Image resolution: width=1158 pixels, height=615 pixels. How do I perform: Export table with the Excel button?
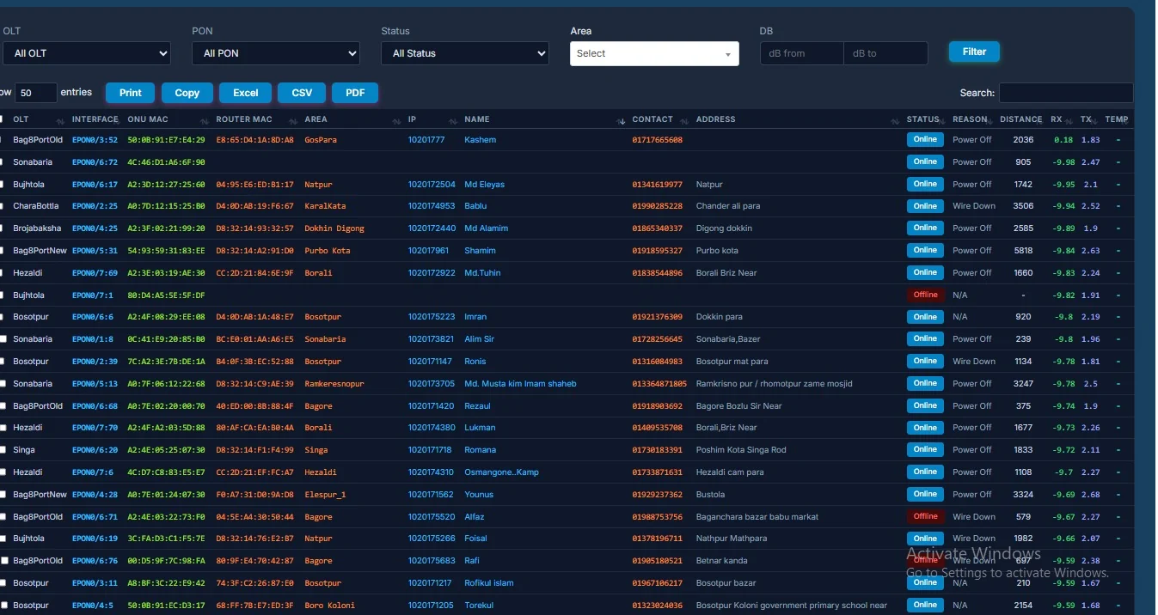click(x=246, y=93)
